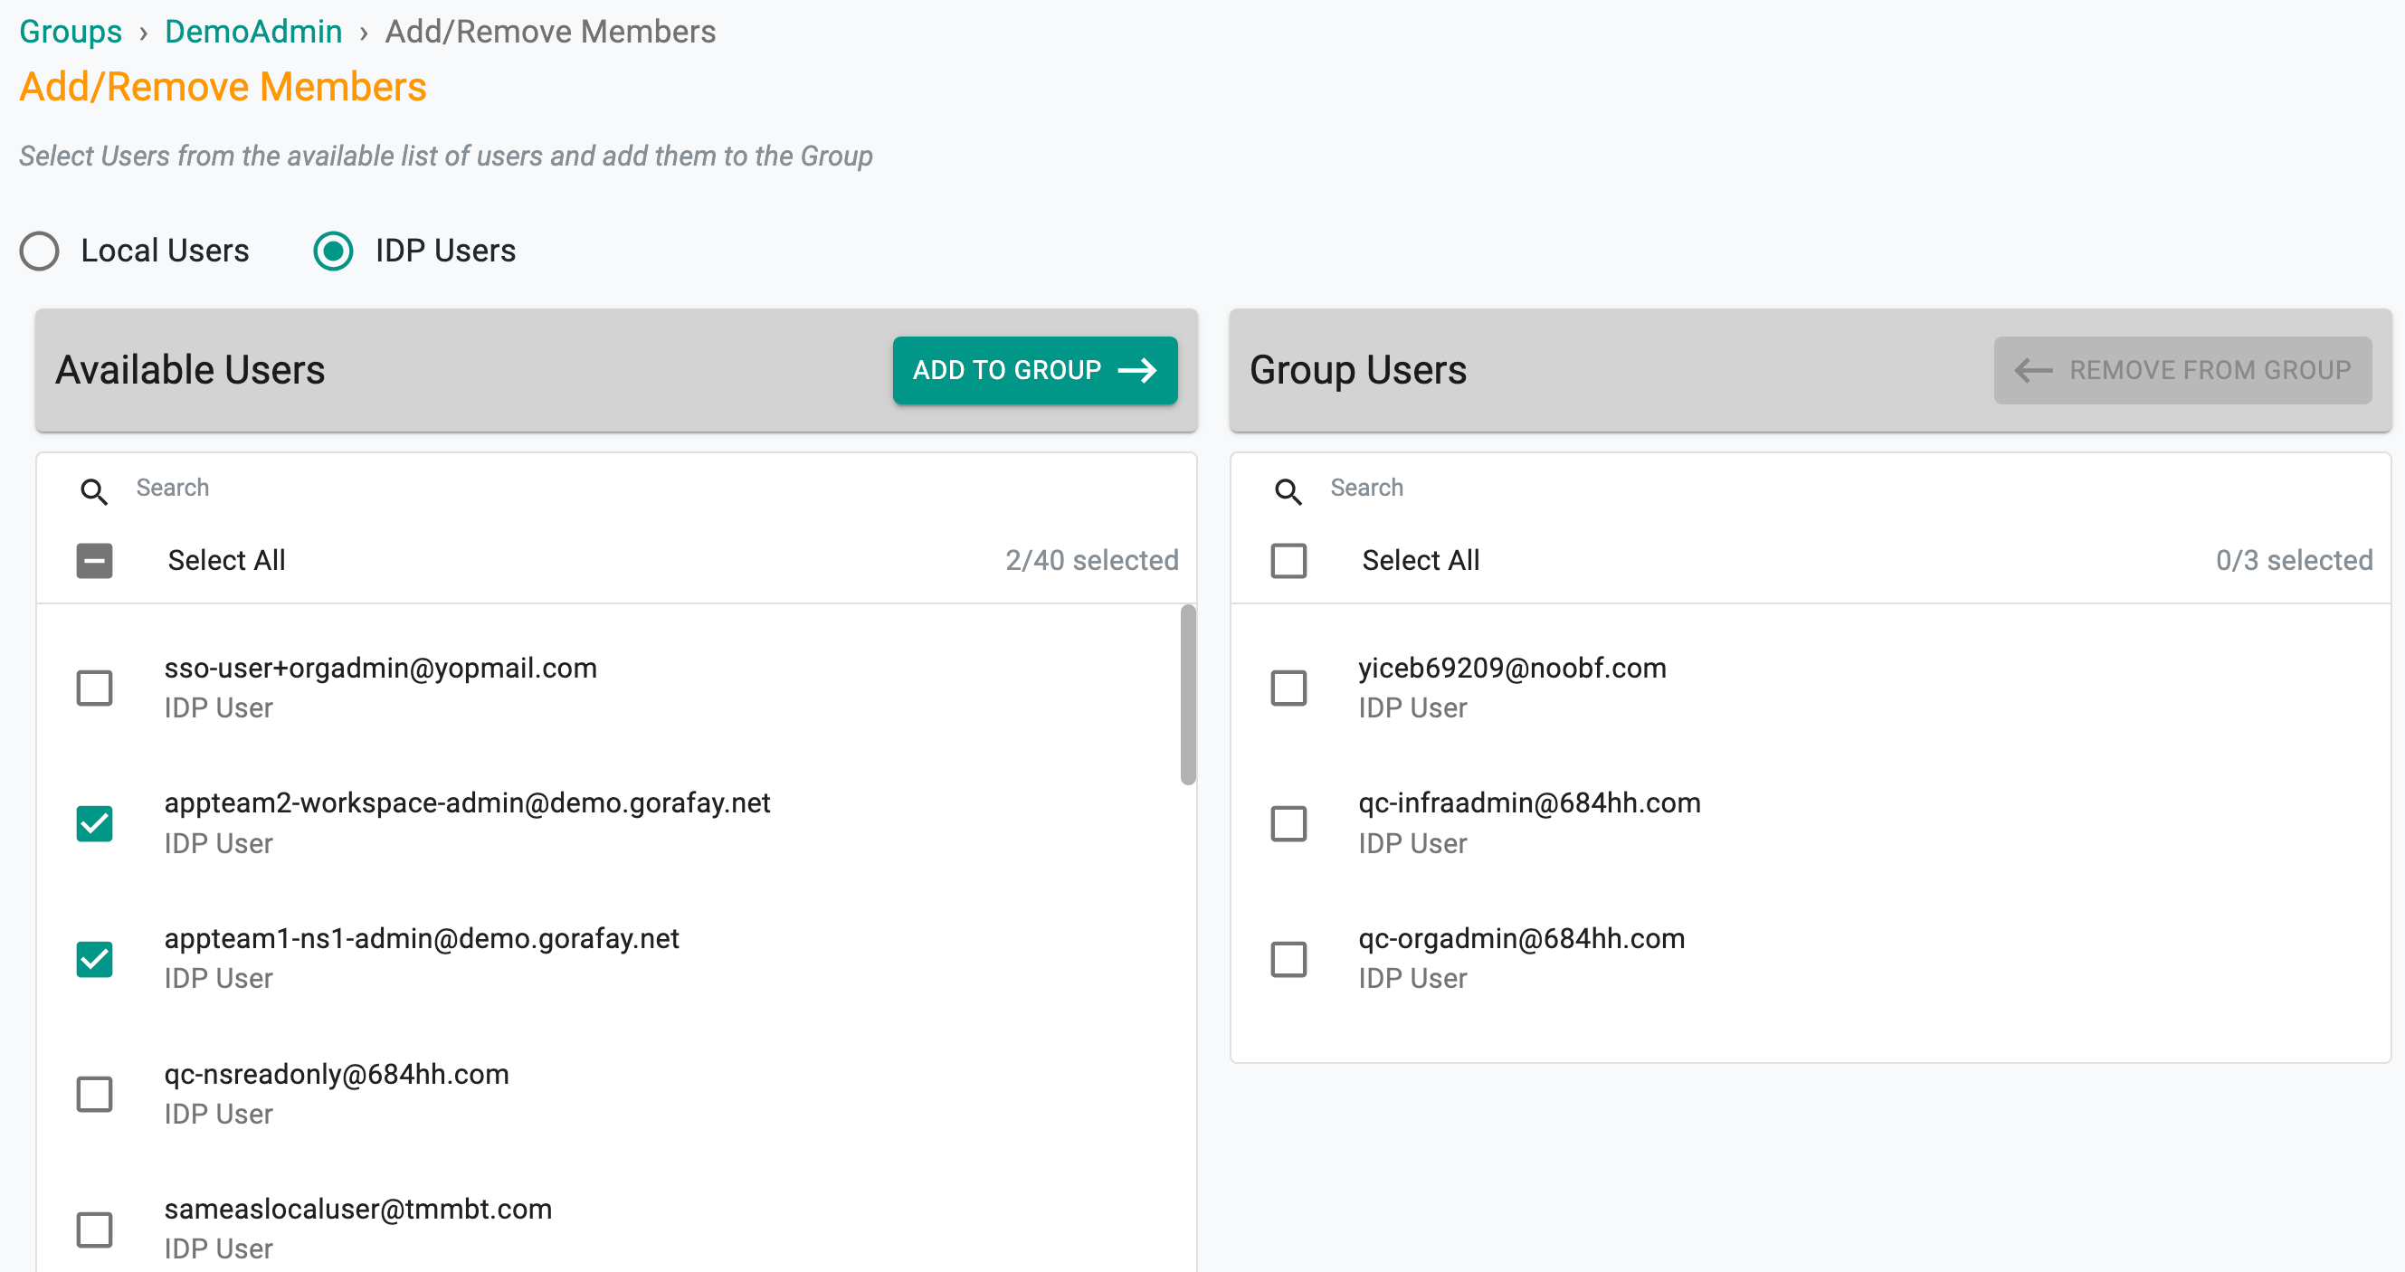Click the '2/40 selected' counter text
The width and height of the screenshot is (2405, 1272).
pos(1091,560)
